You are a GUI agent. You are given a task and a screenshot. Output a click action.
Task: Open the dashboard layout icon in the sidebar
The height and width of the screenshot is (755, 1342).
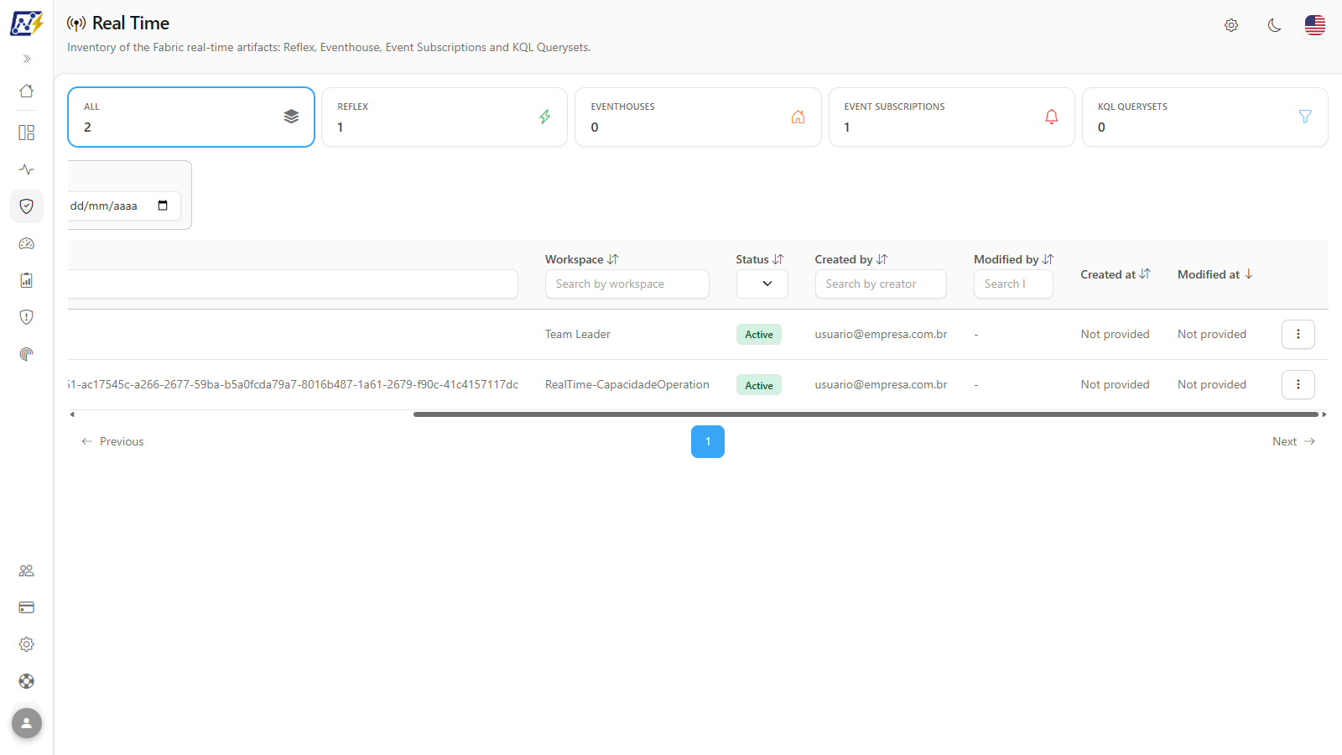(27, 133)
